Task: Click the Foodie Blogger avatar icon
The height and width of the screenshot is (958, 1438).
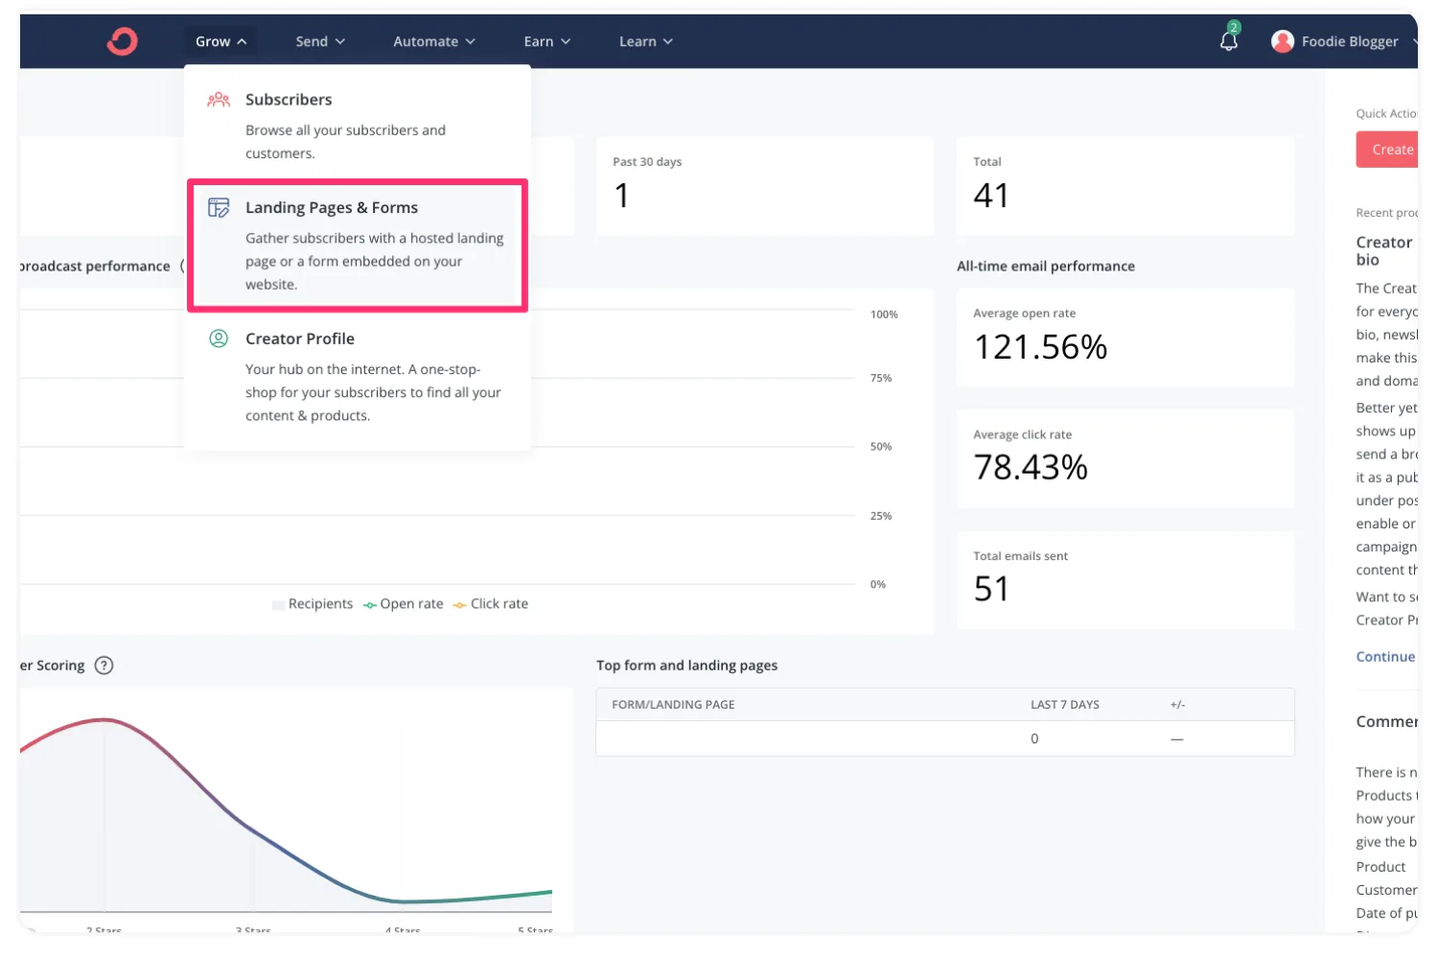Action: [1282, 41]
